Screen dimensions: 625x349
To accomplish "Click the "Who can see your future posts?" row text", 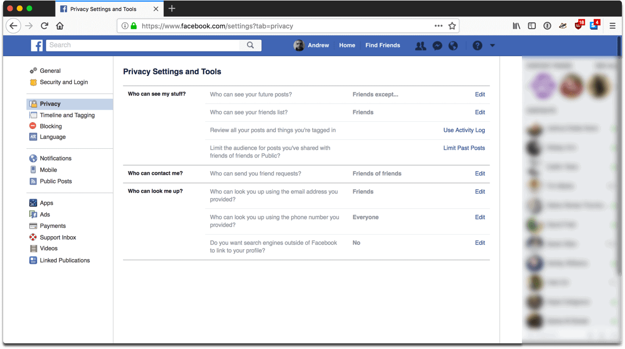I will pos(251,95).
